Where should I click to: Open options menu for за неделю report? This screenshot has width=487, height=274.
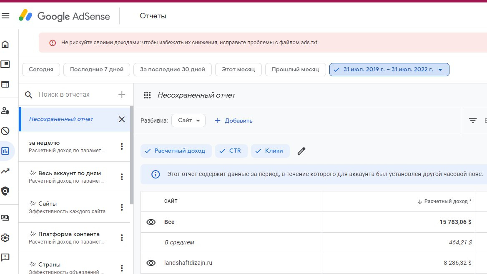[122, 146]
